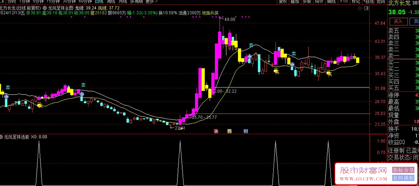The image size is (419, 186).
Task: Click the 龙线: 39.24 indicator value
Action: [85, 8]
